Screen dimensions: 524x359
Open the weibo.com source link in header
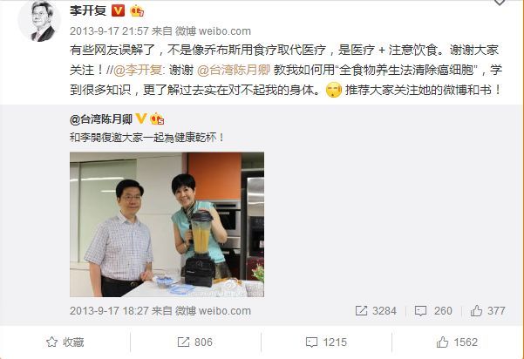coord(225,31)
